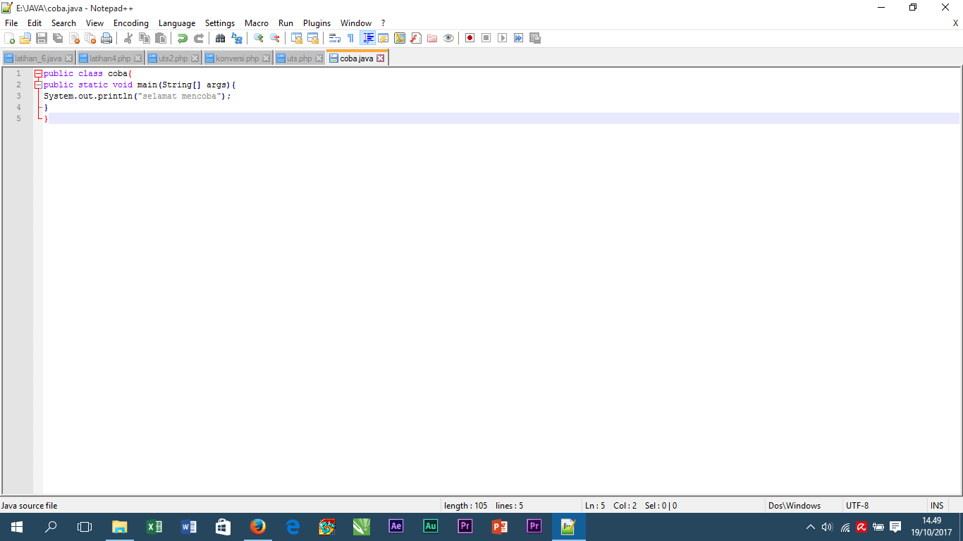Zoom in on the text
This screenshot has width=963, height=541.
click(x=258, y=38)
